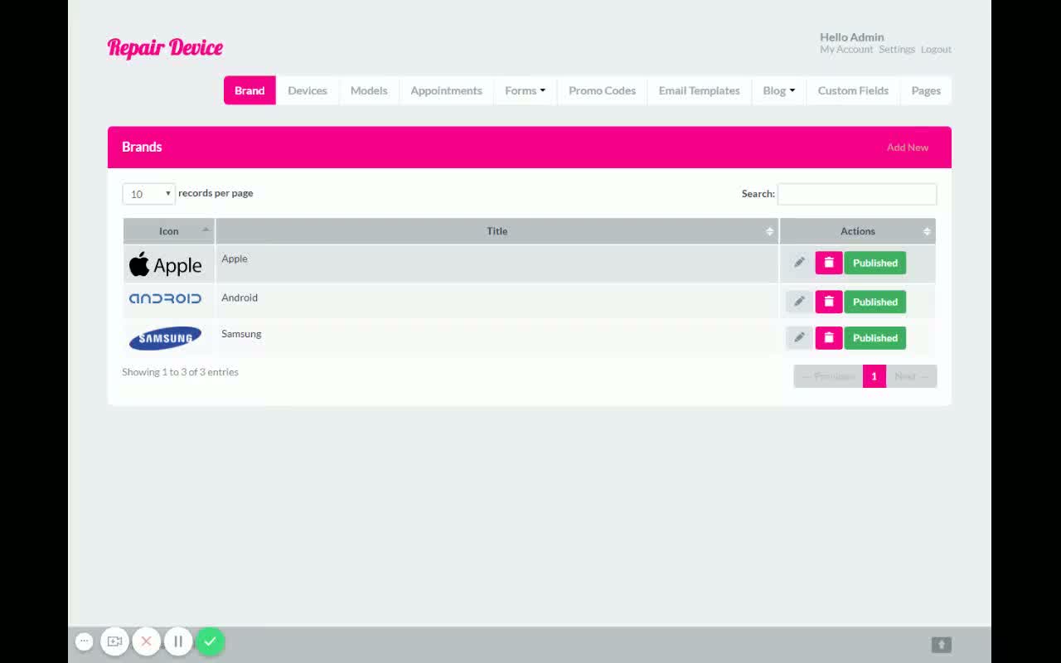Viewport: 1061px width, 663px height.
Task: Edit the Android brand with pencil icon
Action: click(799, 302)
